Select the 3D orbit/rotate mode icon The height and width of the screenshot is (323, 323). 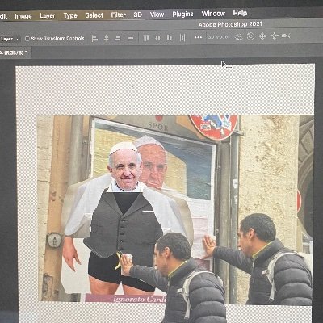pos(238,36)
